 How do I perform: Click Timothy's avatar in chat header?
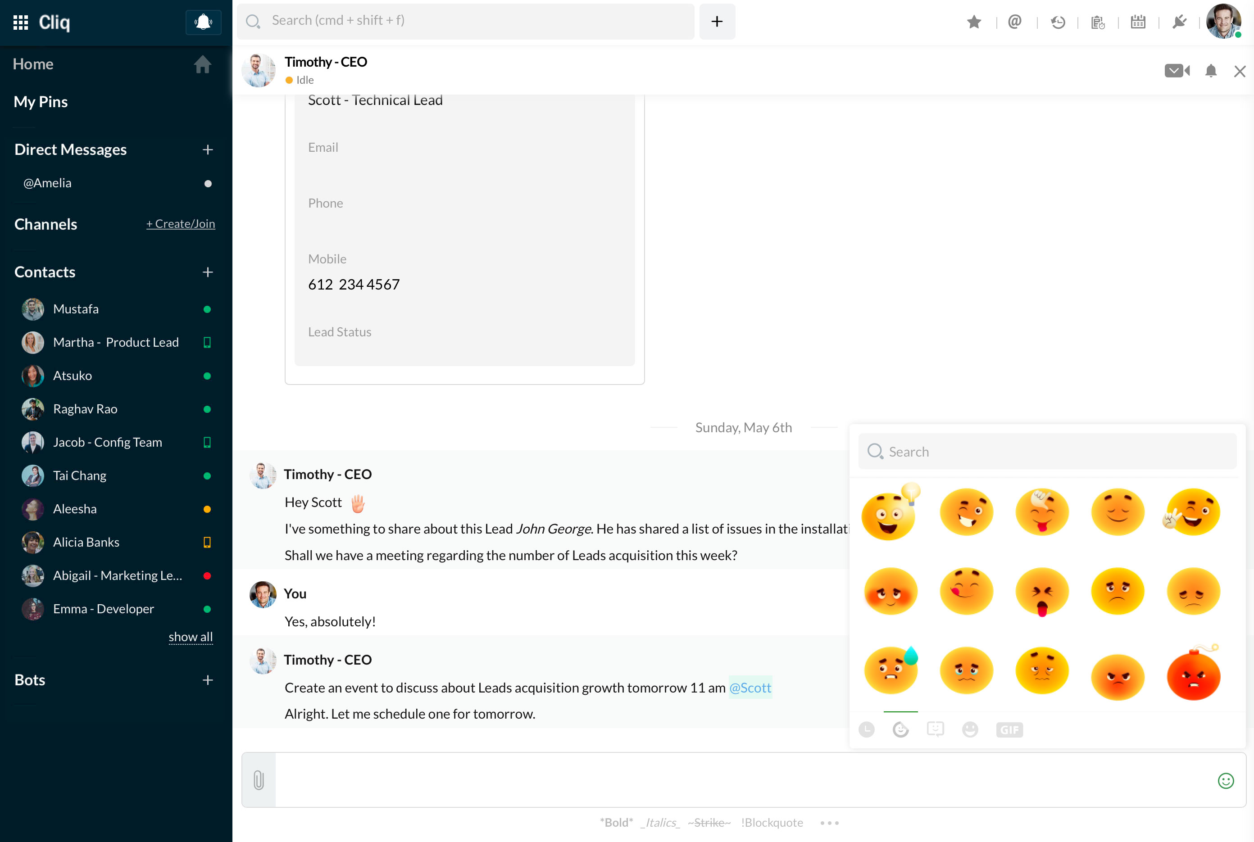tap(258, 70)
